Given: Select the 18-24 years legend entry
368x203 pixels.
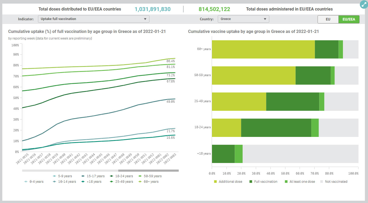Looking at the screenshot, I should [121, 176].
